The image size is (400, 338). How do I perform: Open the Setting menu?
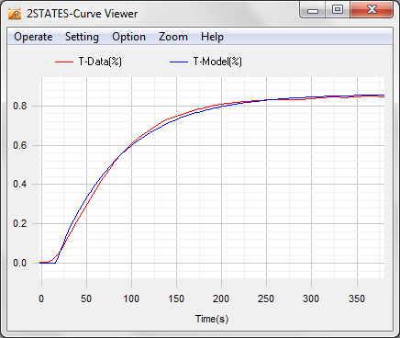(x=82, y=37)
